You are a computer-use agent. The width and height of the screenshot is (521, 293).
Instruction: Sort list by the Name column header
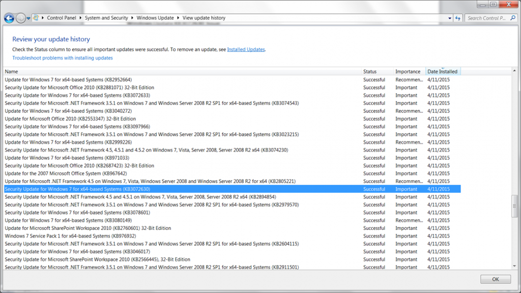click(x=11, y=72)
